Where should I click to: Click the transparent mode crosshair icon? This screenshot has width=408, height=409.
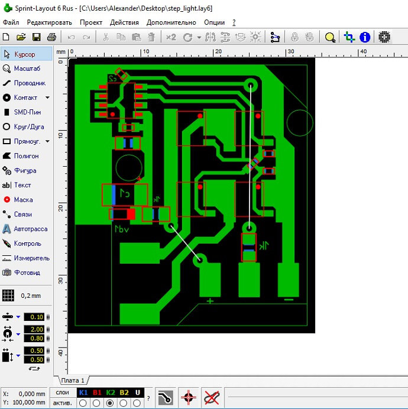pyautogui.click(x=349, y=37)
